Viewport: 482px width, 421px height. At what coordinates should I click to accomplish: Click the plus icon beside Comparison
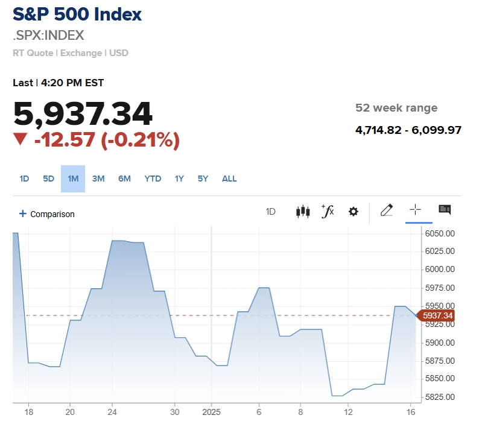coord(23,214)
